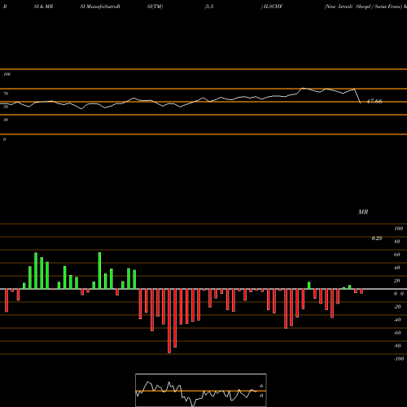
Task: Click the MR axis label 40
Action: 397,268
